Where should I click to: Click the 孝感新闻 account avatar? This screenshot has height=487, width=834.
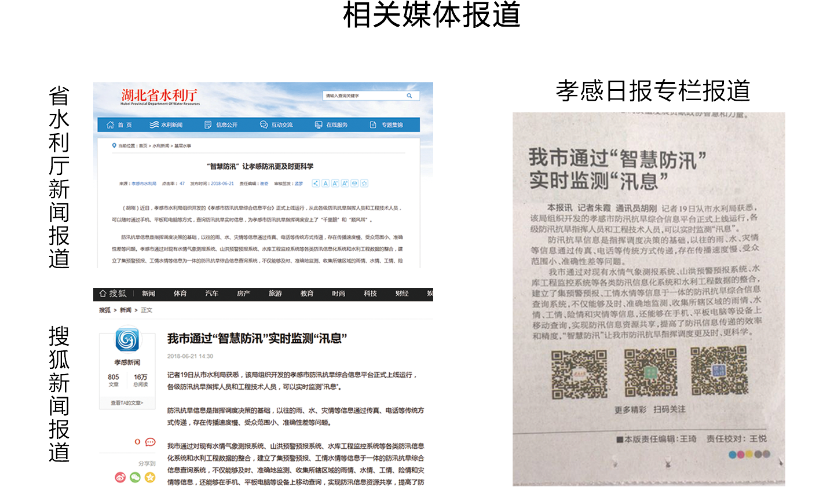pos(127,340)
